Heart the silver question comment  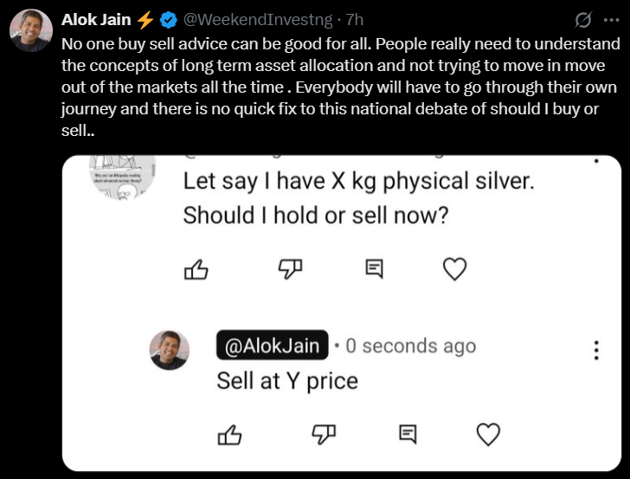[454, 270]
